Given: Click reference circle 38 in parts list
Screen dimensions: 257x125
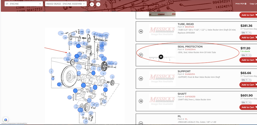Looking at the screenshot, I should click(x=141, y=79).
